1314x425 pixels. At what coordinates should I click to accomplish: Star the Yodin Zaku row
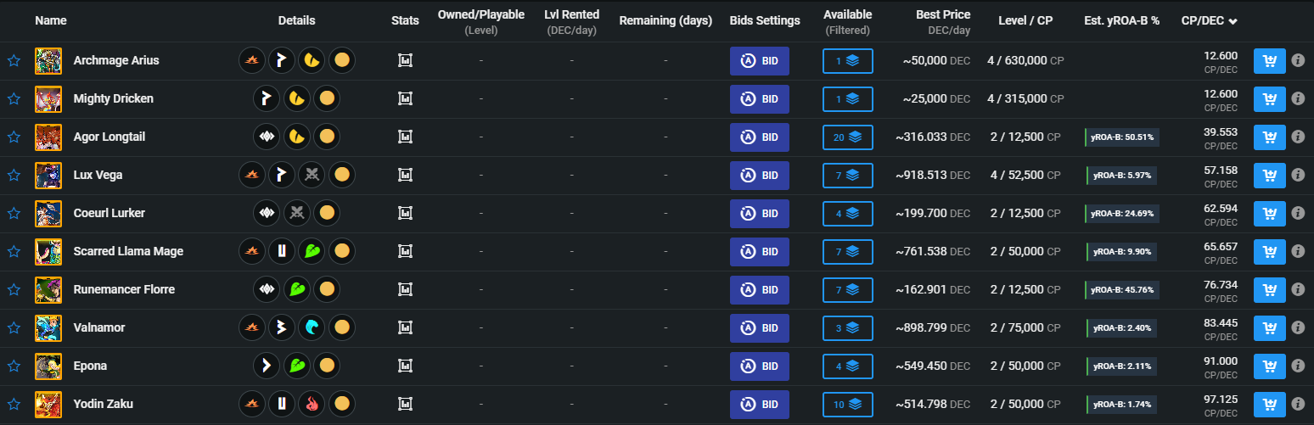(x=14, y=405)
